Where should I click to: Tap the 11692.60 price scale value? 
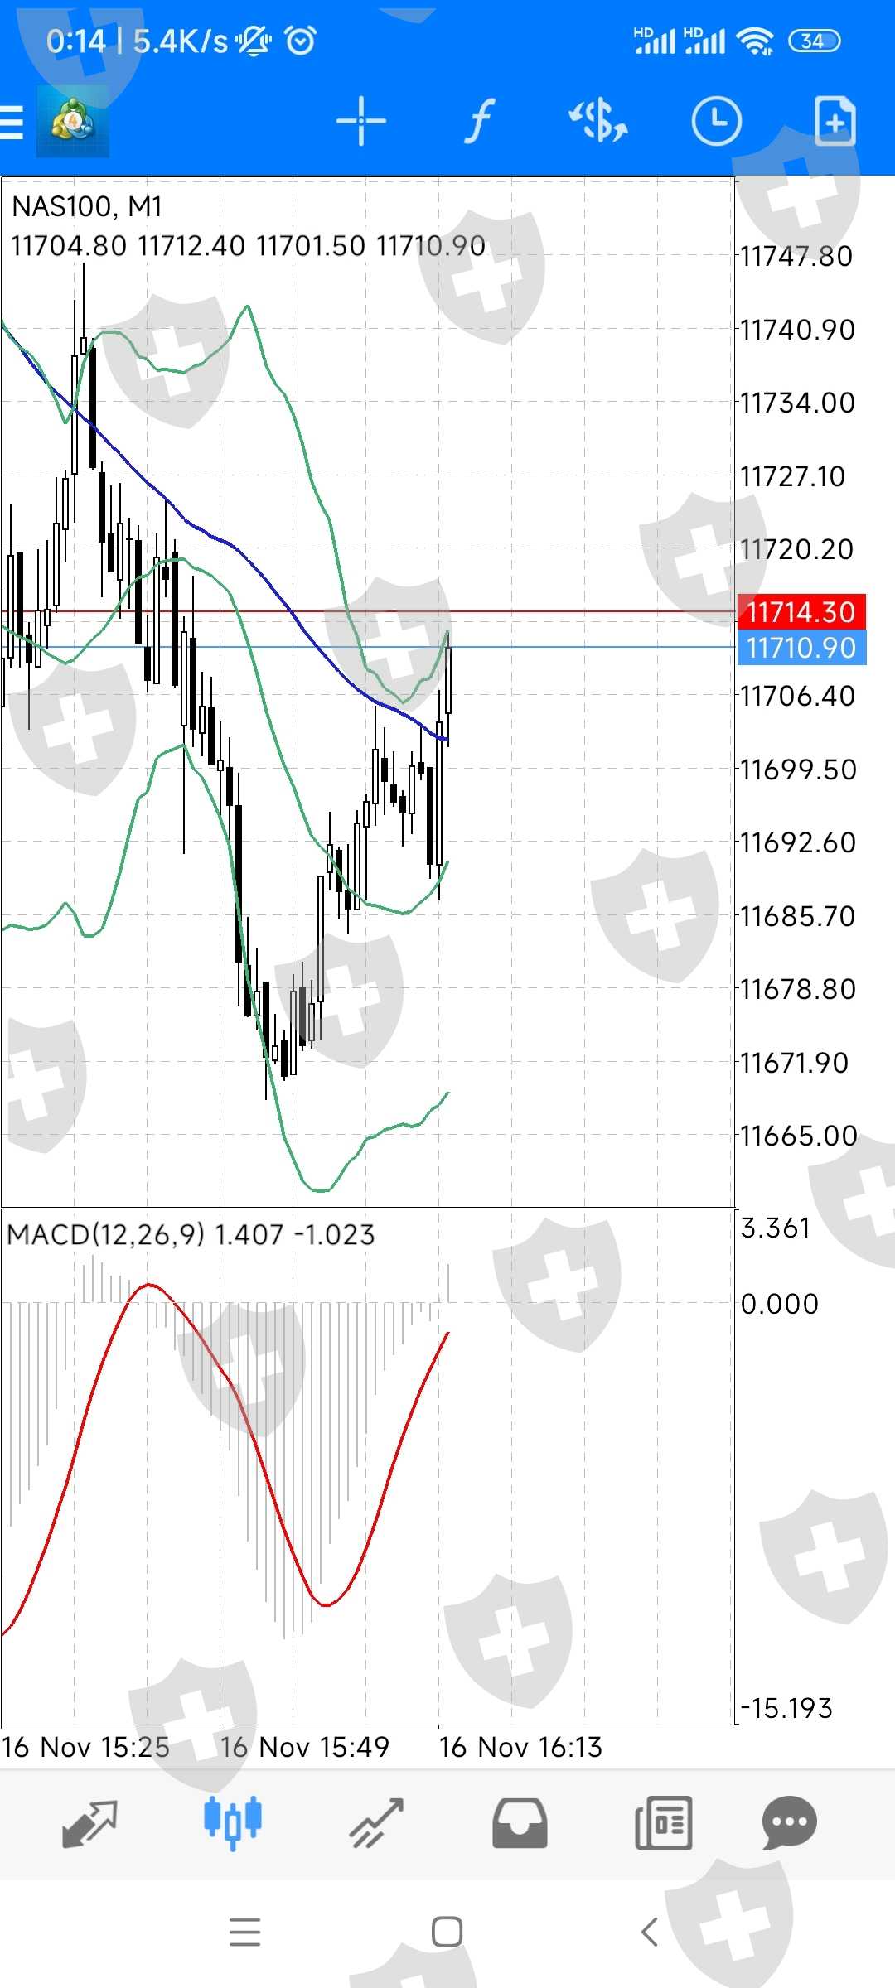tap(797, 842)
